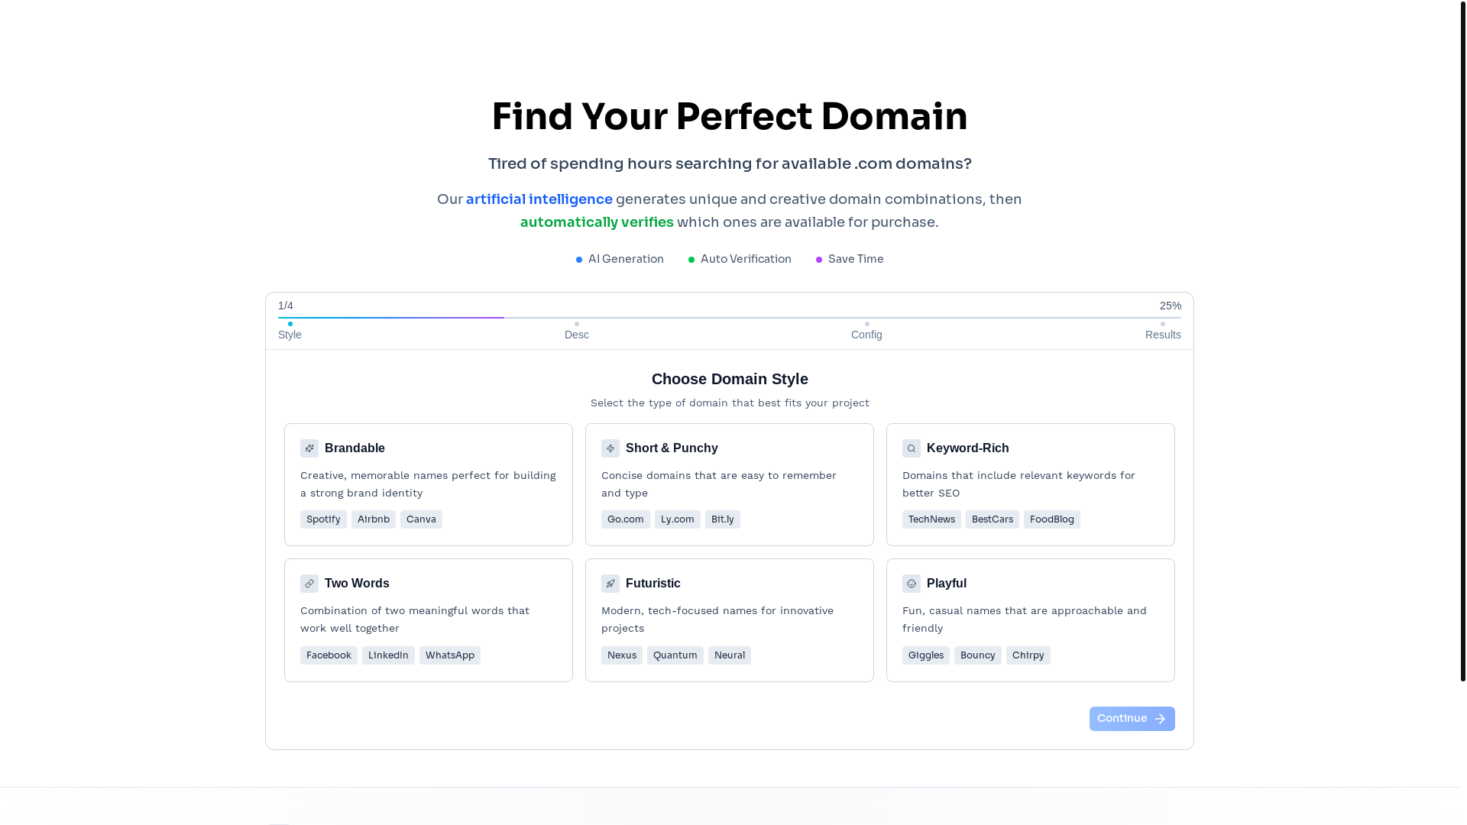
Task: Choose the Brandable domain style heading
Action: coord(355,448)
